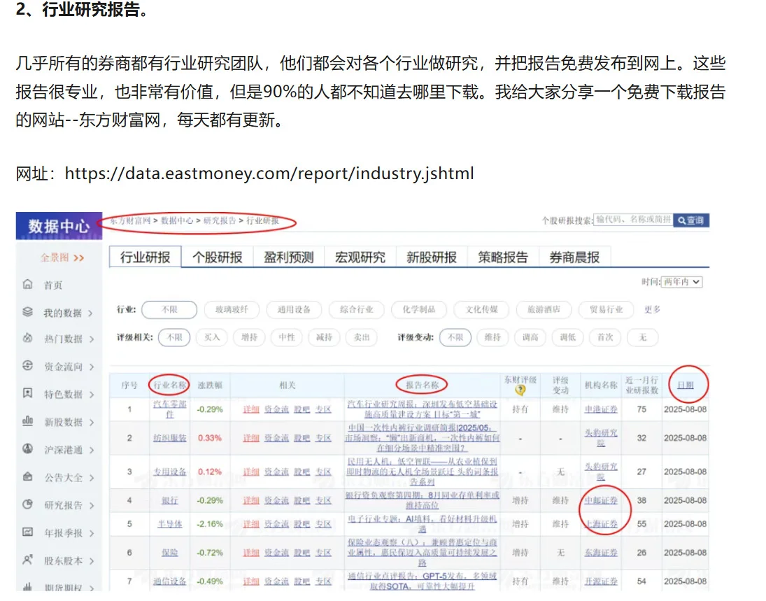
Task: Select 中性 rating filter
Action: (287, 337)
